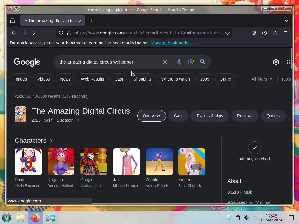
Task: Open the show poster thumbnail
Action: pyautogui.click(x=20, y=114)
